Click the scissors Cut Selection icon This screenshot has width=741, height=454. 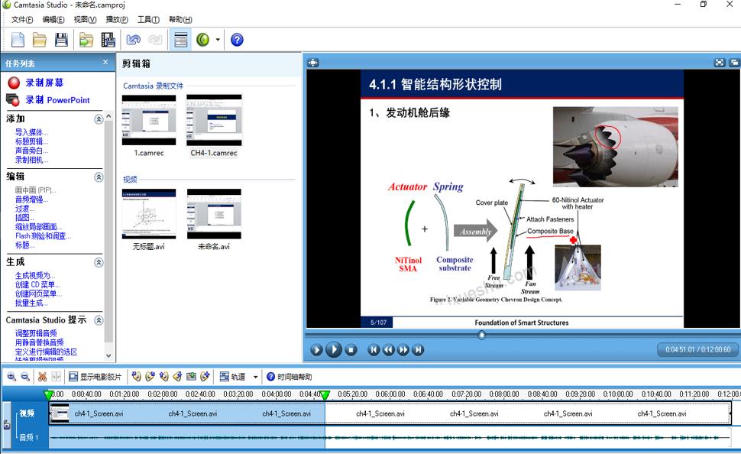pyautogui.click(x=42, y=377)
